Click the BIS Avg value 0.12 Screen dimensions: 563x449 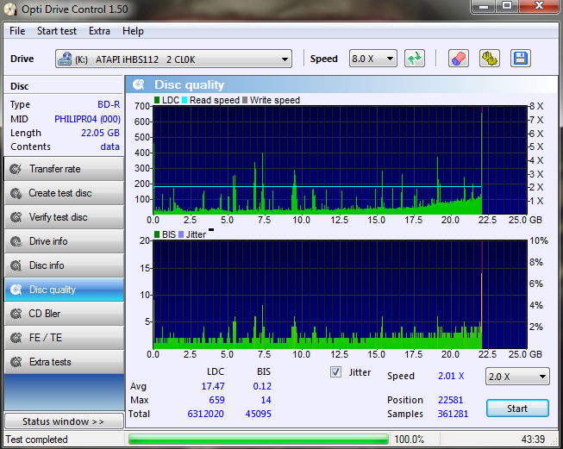click(x=262, y=386)
